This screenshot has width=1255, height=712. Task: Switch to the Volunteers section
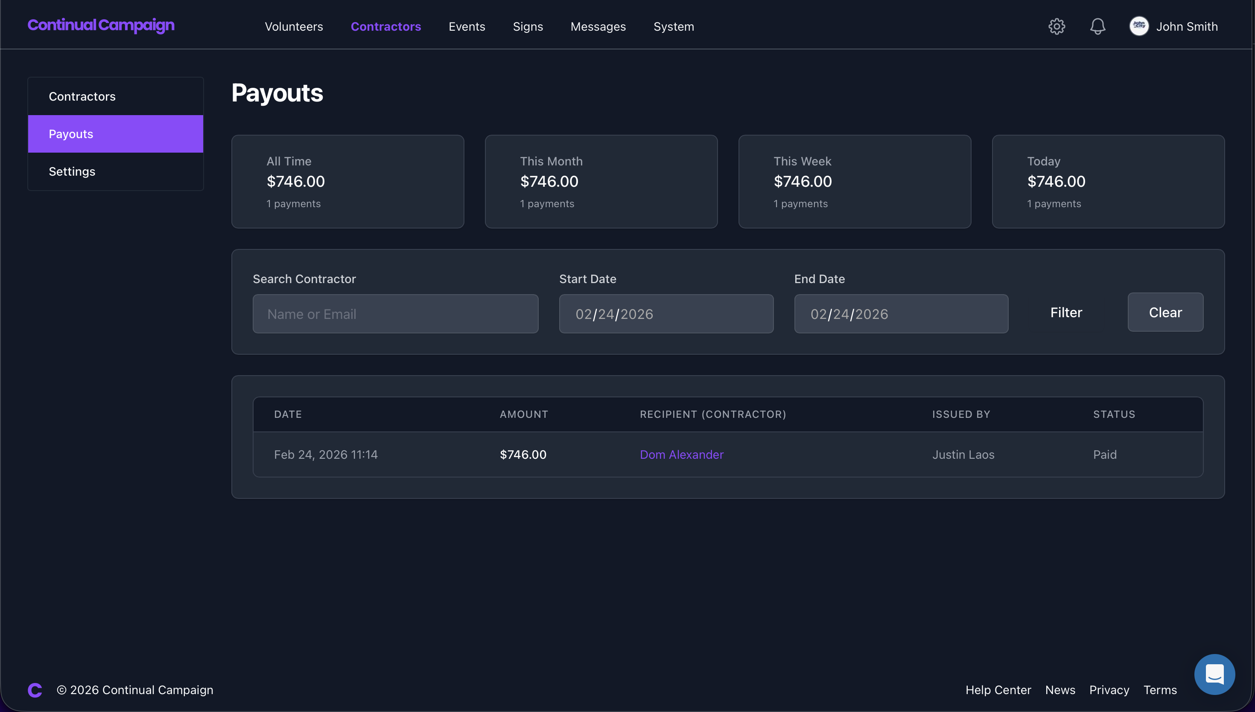click(x=294, y=26)
